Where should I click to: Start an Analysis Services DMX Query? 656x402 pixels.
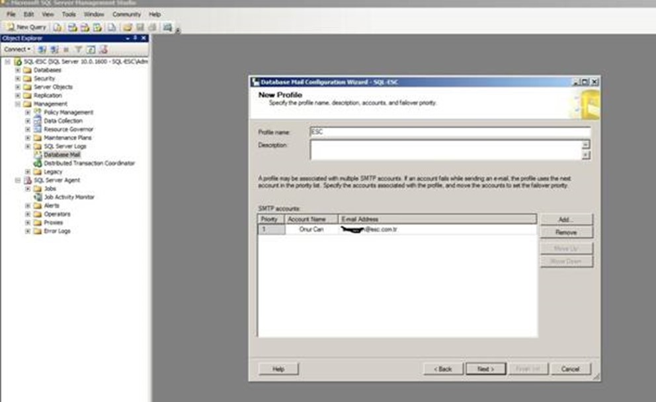[x=85, y=28]
